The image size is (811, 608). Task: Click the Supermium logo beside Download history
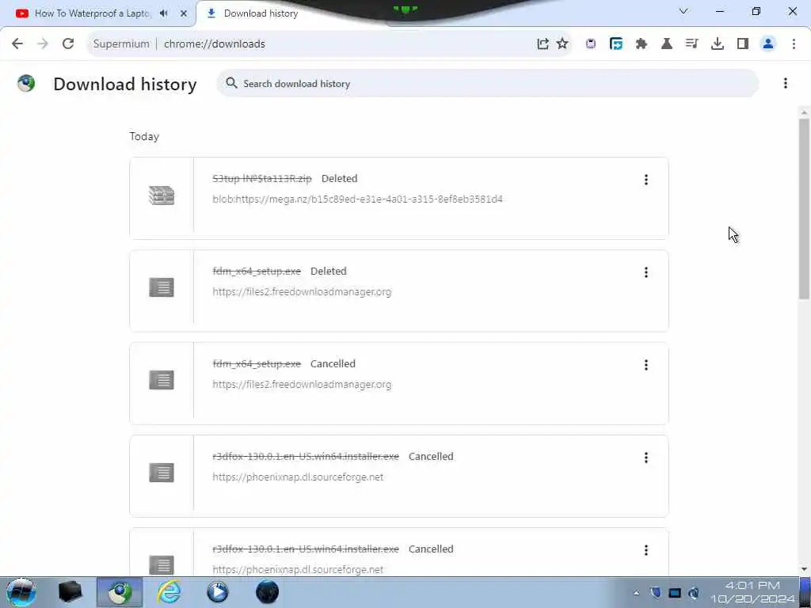coord(26,83)
